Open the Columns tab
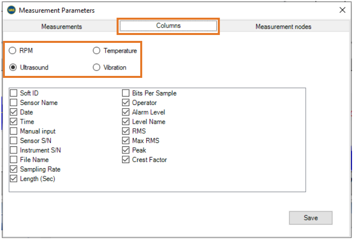 click(x=168, y=26)
